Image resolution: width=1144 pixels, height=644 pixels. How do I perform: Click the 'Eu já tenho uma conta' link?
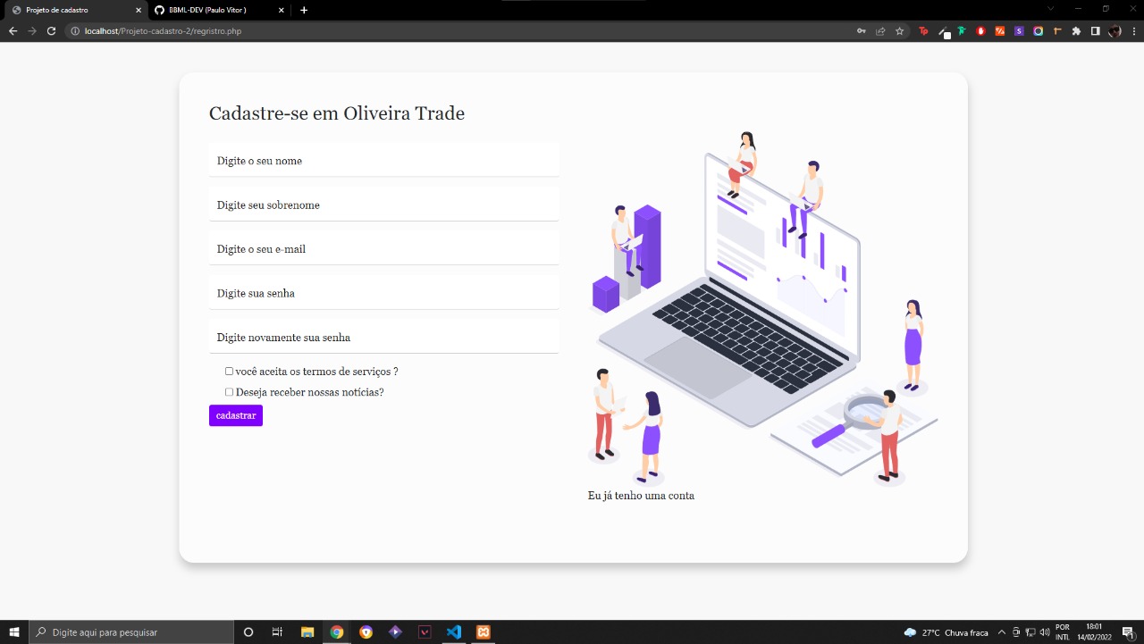pos(641,495)
